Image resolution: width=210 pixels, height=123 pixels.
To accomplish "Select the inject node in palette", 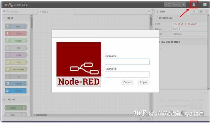I will [16, 26].
